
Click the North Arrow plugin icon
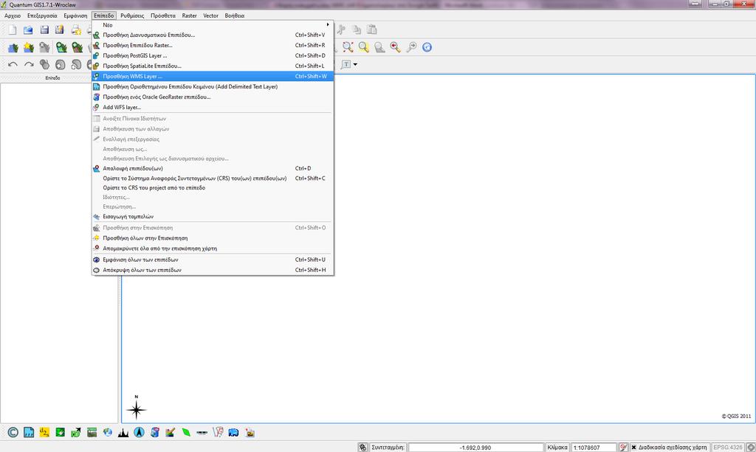click(x=140, y=432)
